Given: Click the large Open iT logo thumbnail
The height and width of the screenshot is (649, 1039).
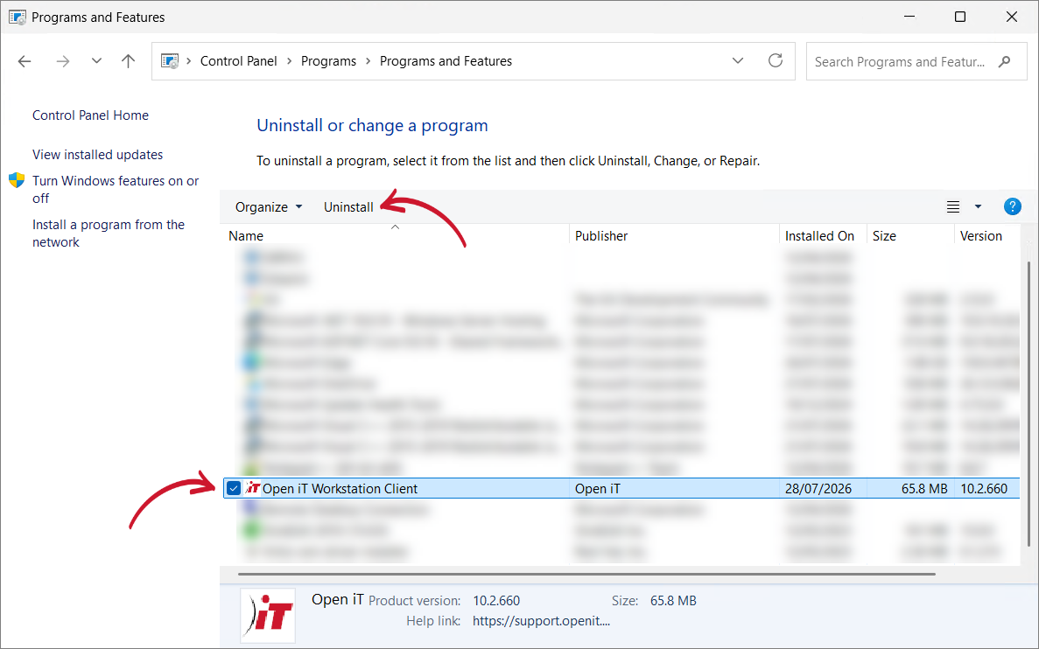Looking at the screenshot, I should click(x=268, y=615).
